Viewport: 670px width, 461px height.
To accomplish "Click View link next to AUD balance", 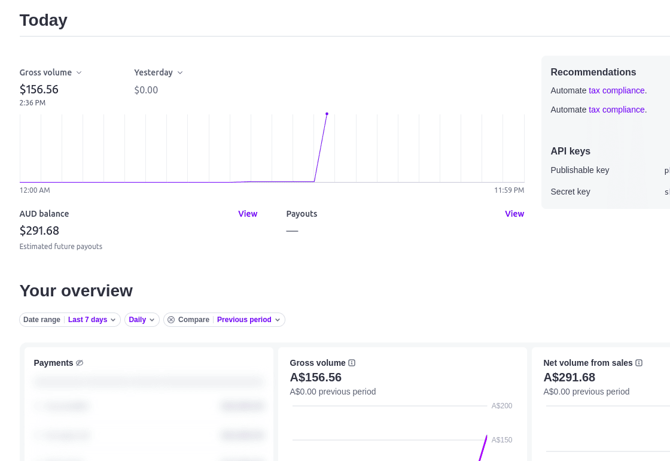I will point(248,214).
